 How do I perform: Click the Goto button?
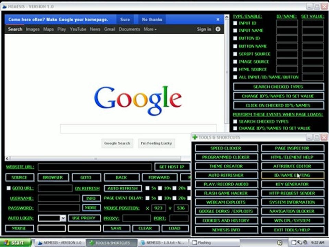[x=86, y=177]
